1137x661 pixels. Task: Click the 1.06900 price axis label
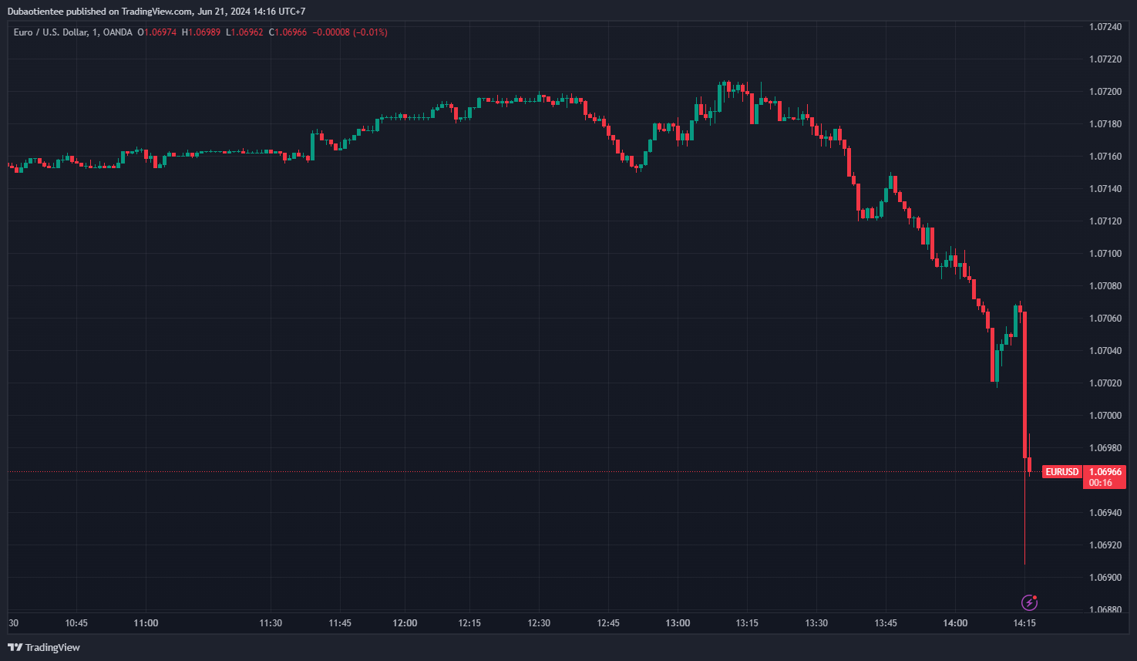coord(1105,578)
